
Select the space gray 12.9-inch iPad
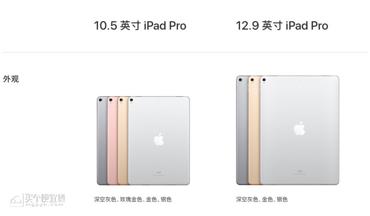coord(242,130)
